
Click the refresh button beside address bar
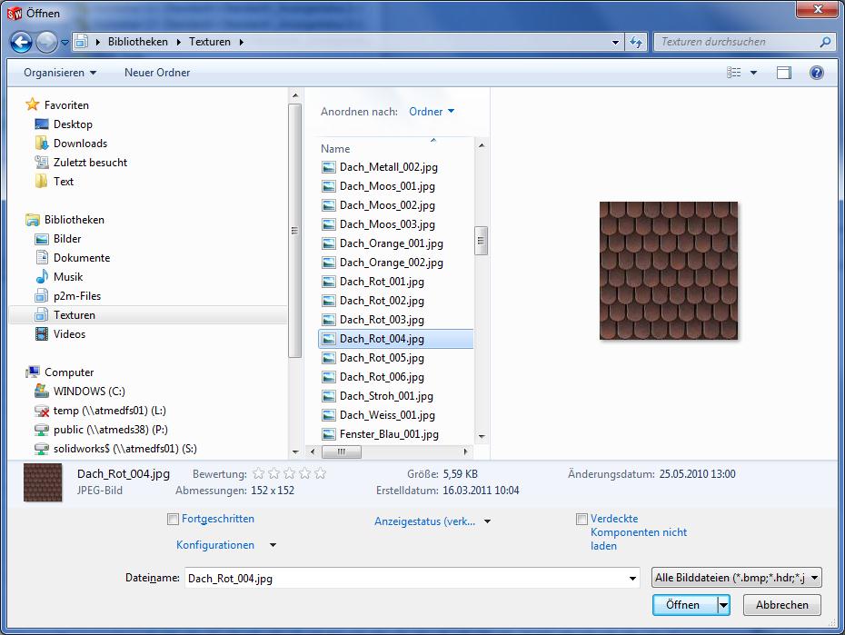coord(636,42)
